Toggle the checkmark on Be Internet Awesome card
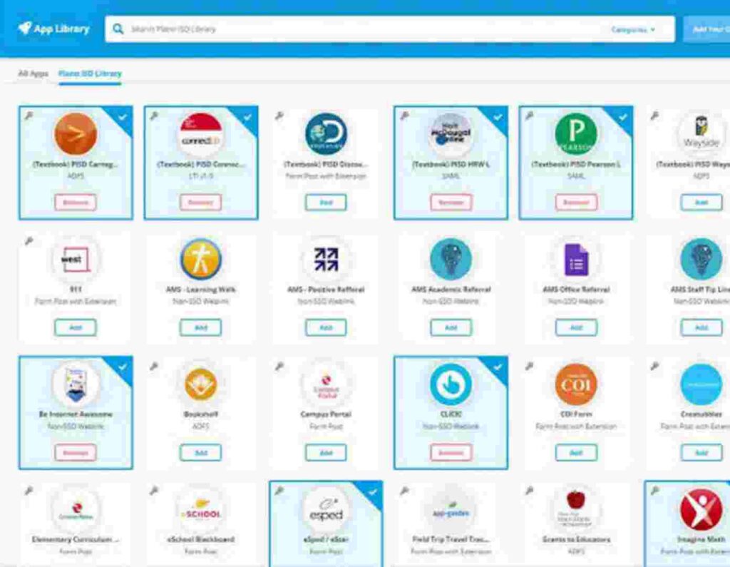Viewport: 730px width, 567px height. 123,367
